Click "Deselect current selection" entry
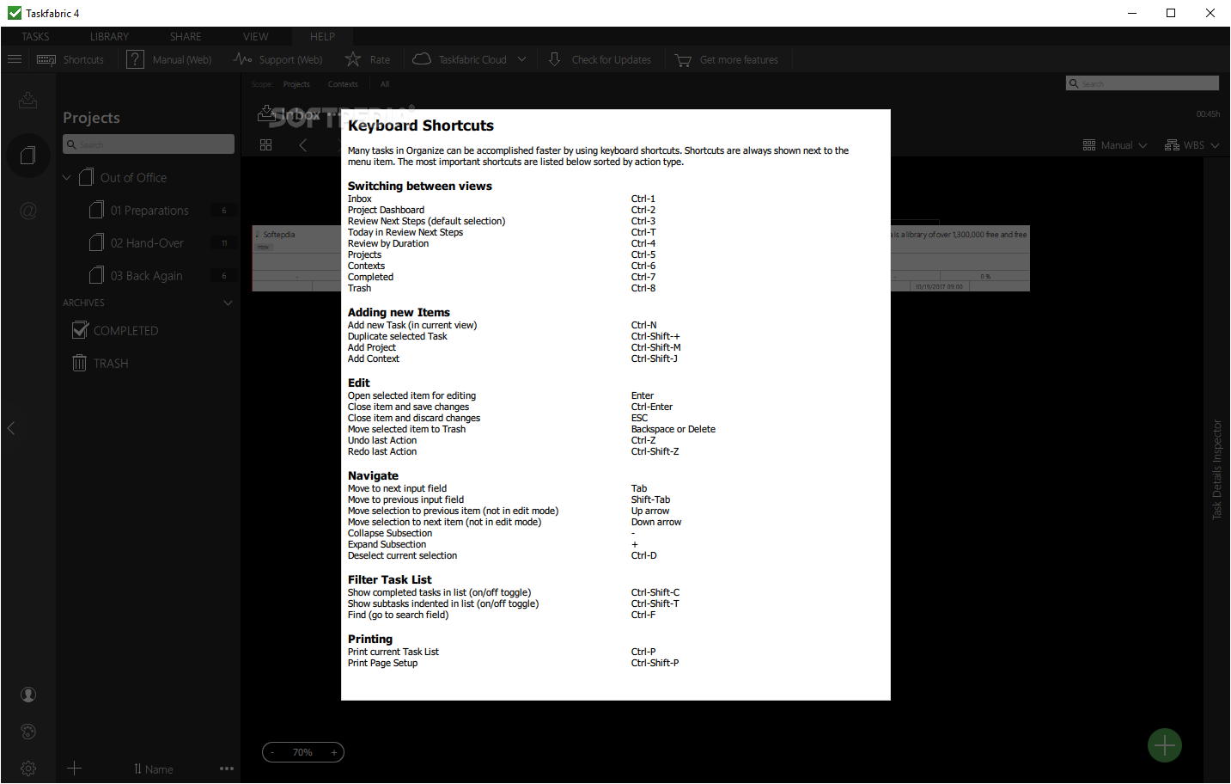The image size is (1231, 784). coord(402,555)
